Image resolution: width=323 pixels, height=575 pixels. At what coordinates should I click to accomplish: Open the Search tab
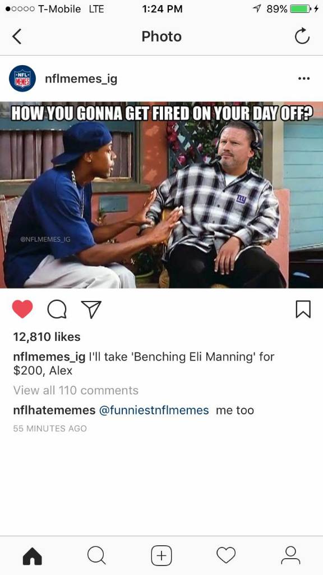[x=96, y=556]
